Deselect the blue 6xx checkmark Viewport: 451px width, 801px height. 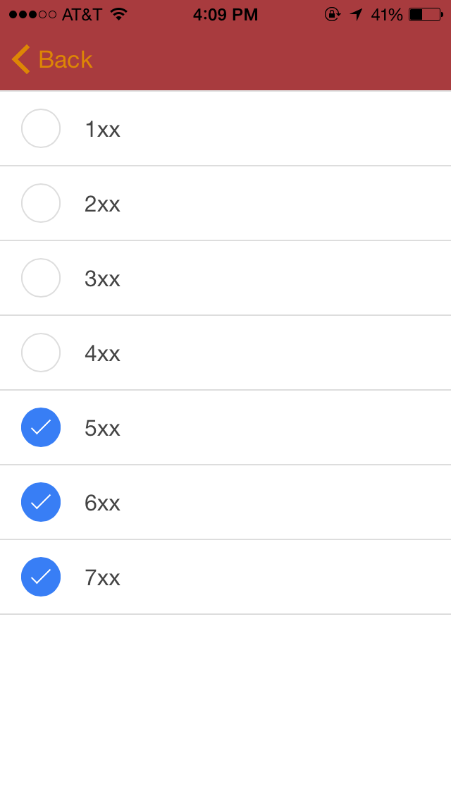click(x=41, y=502)
